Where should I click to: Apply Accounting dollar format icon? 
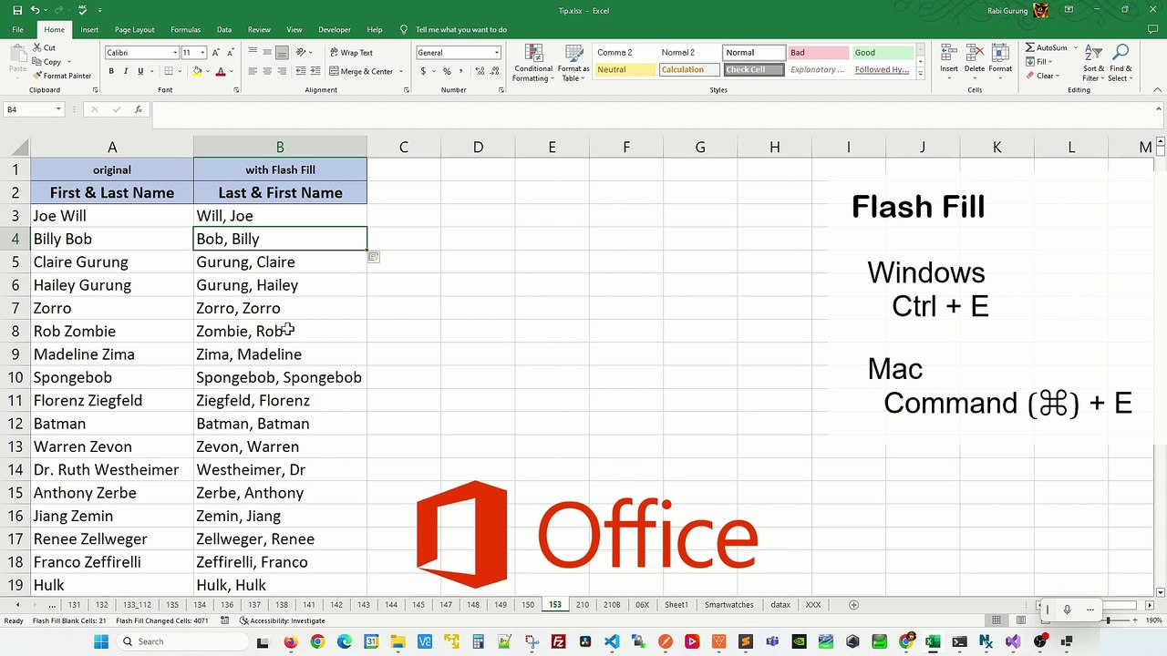(423, 71)
